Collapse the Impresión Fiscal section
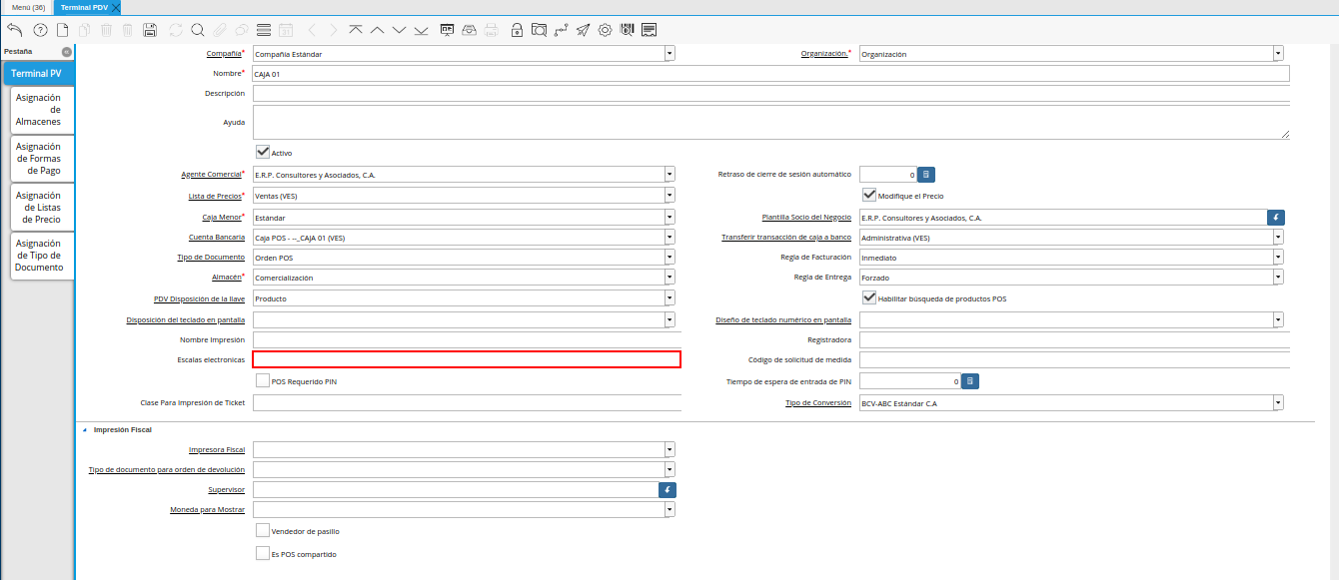The height and width of the screenshot is (580, 1339). pos(84,429)
